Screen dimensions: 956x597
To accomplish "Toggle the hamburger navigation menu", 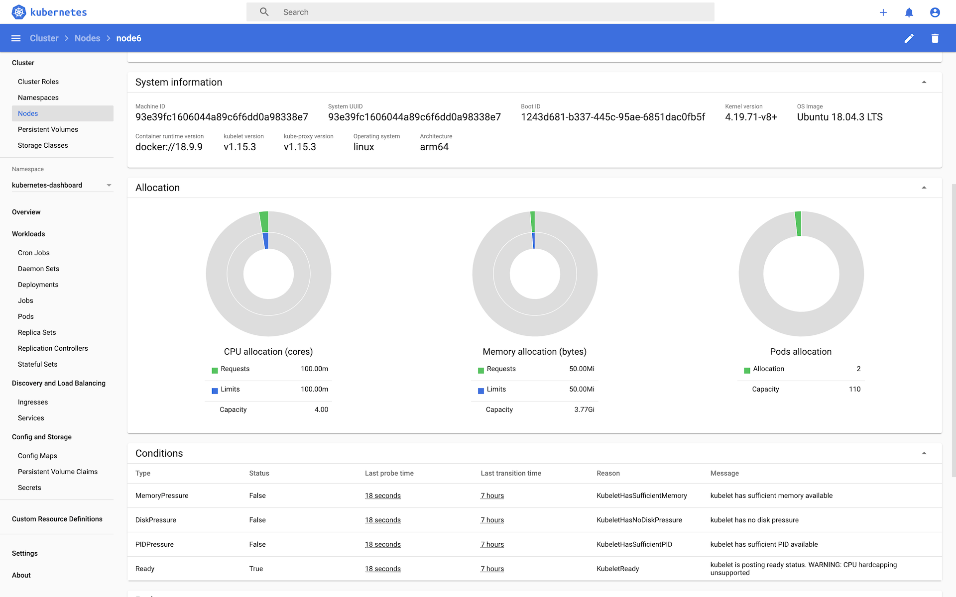I will click(x=16, y=38).
